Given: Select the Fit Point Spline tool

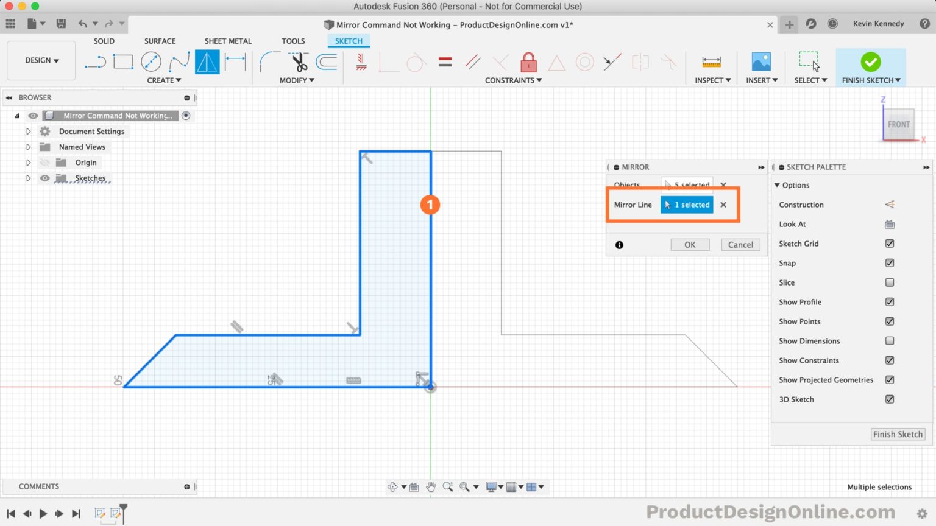Looking at the screenshot, I should tap(179, 61).
